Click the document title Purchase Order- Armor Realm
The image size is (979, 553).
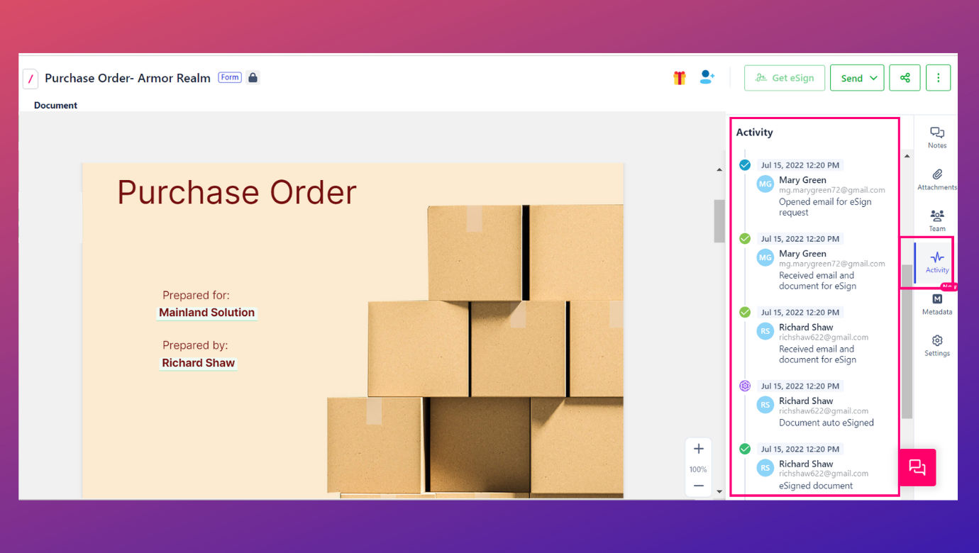(x=128, y=78)
